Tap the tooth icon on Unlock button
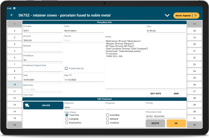The height and width of the screenshot is (138, 209). 27,105
